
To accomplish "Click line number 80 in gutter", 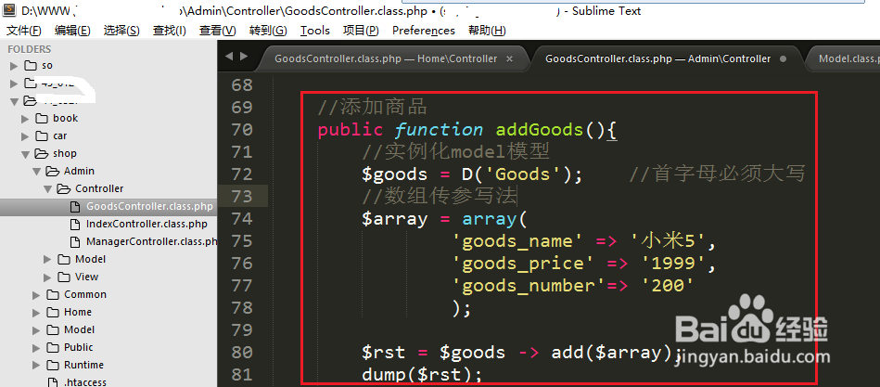I will pos(242,352).
